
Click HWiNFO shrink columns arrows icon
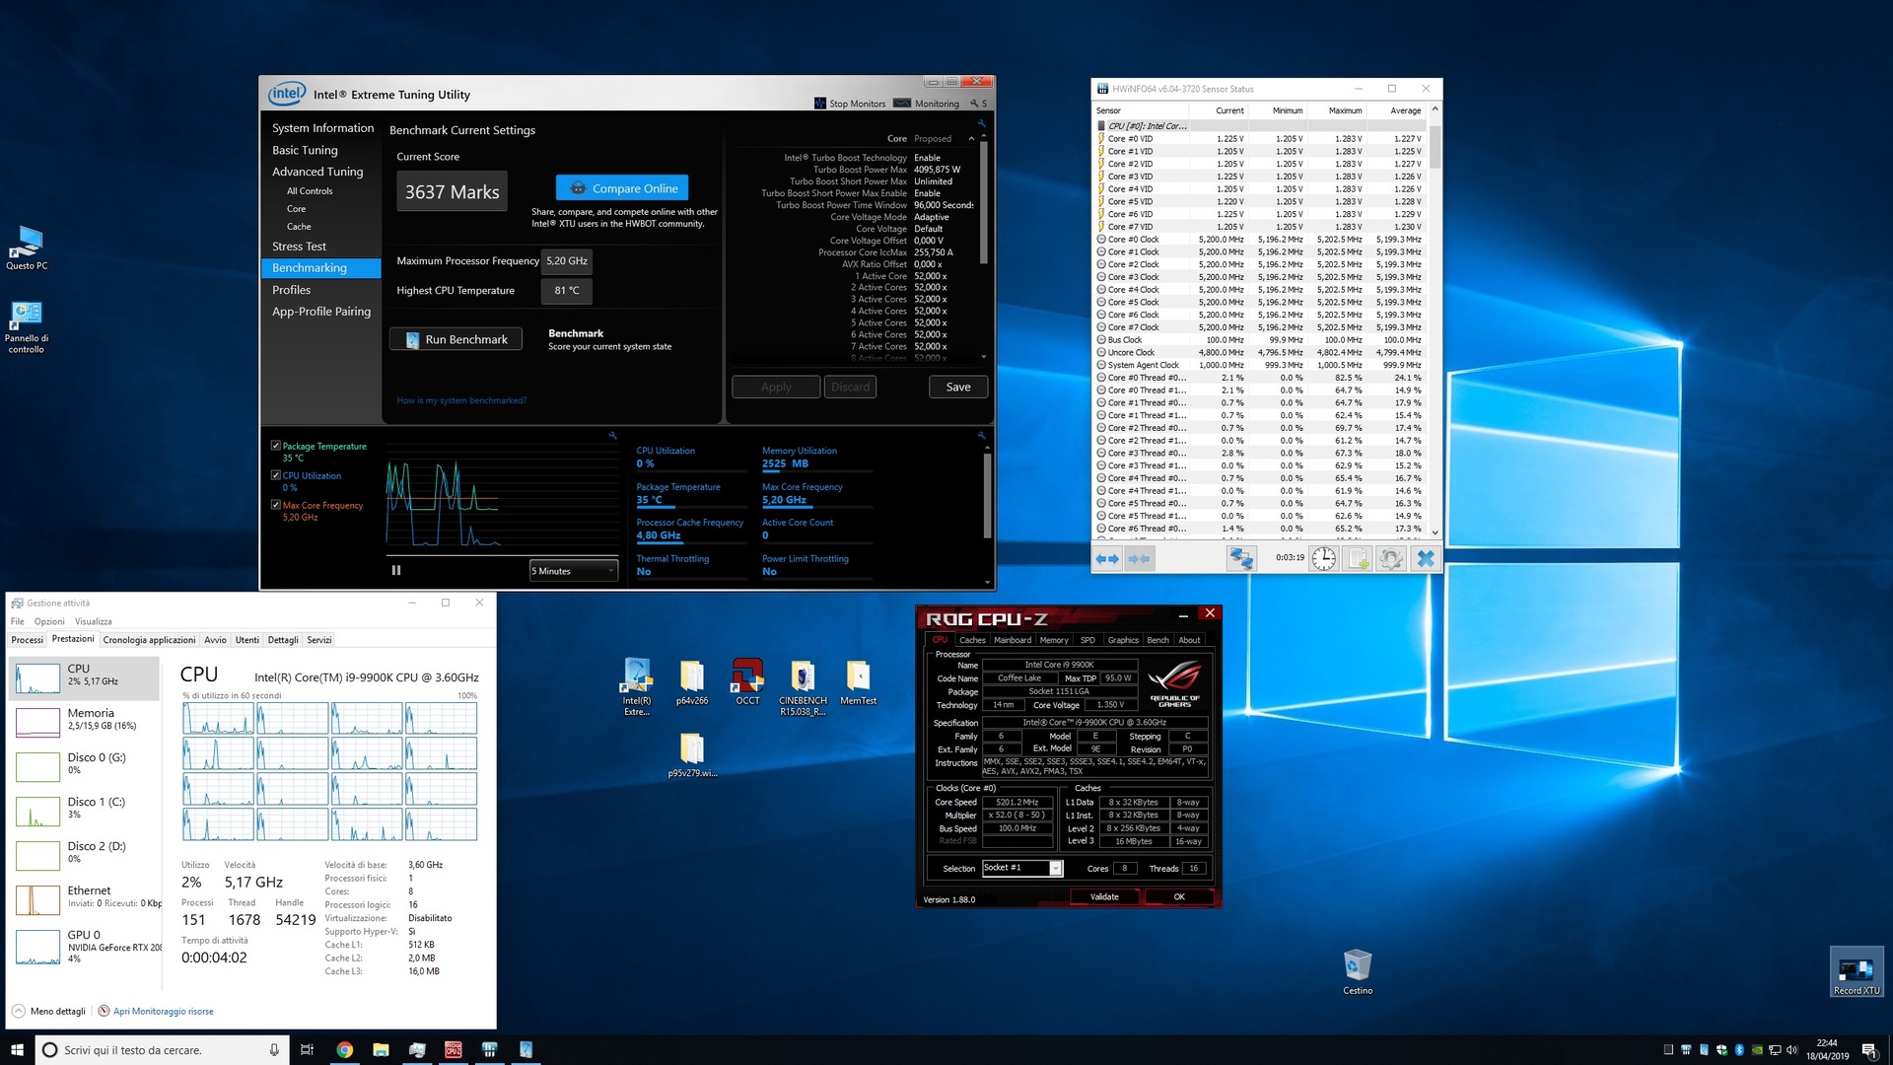(1139, 558)
